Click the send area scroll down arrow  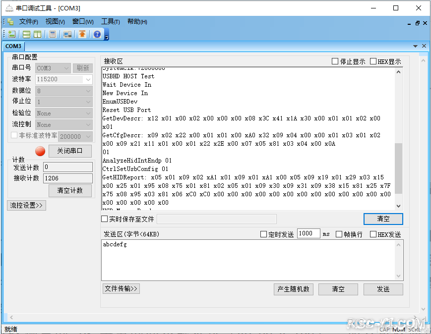pyautogui.click(x=399, y=276)
